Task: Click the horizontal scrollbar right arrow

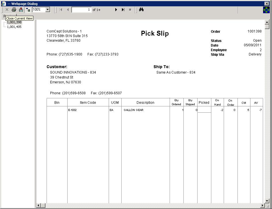Action: point(262,205)
